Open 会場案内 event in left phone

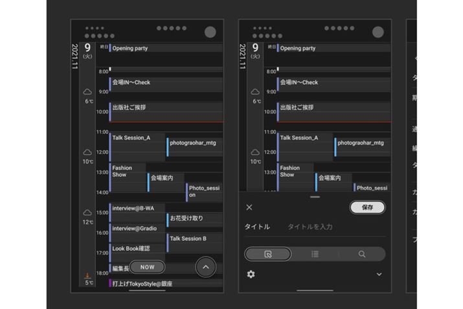tap(166, 182)
